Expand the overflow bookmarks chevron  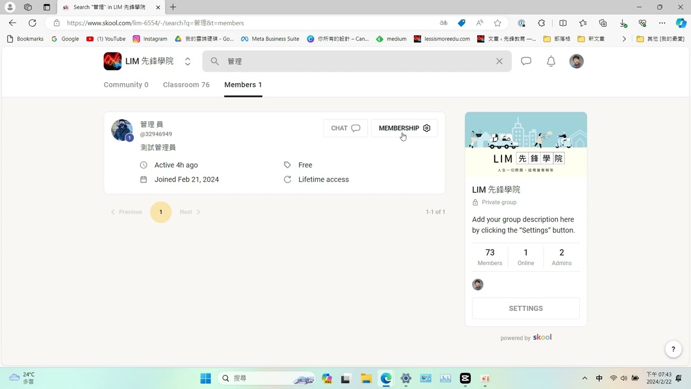click(624, 38)
